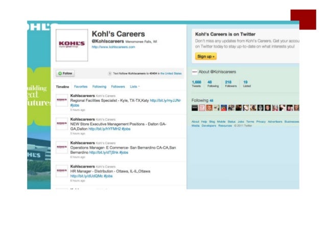Open the www.kohlscareers.com website link
Viewport: 326px width, 244px height.
(x=113, y=47)
